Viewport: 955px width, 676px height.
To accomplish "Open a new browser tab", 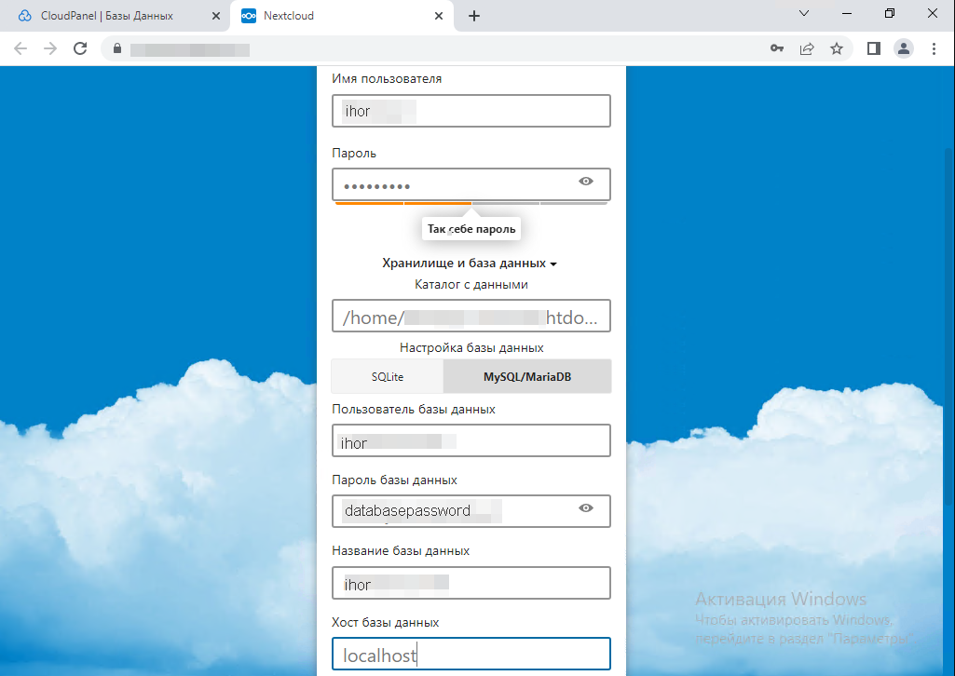I will point(473,16).
